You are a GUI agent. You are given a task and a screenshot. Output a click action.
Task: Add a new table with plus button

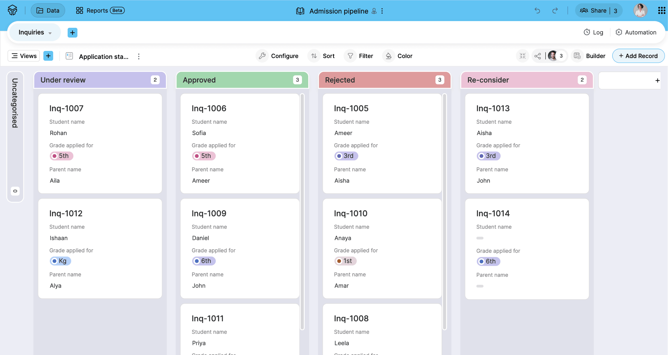[x=72, y=32]
